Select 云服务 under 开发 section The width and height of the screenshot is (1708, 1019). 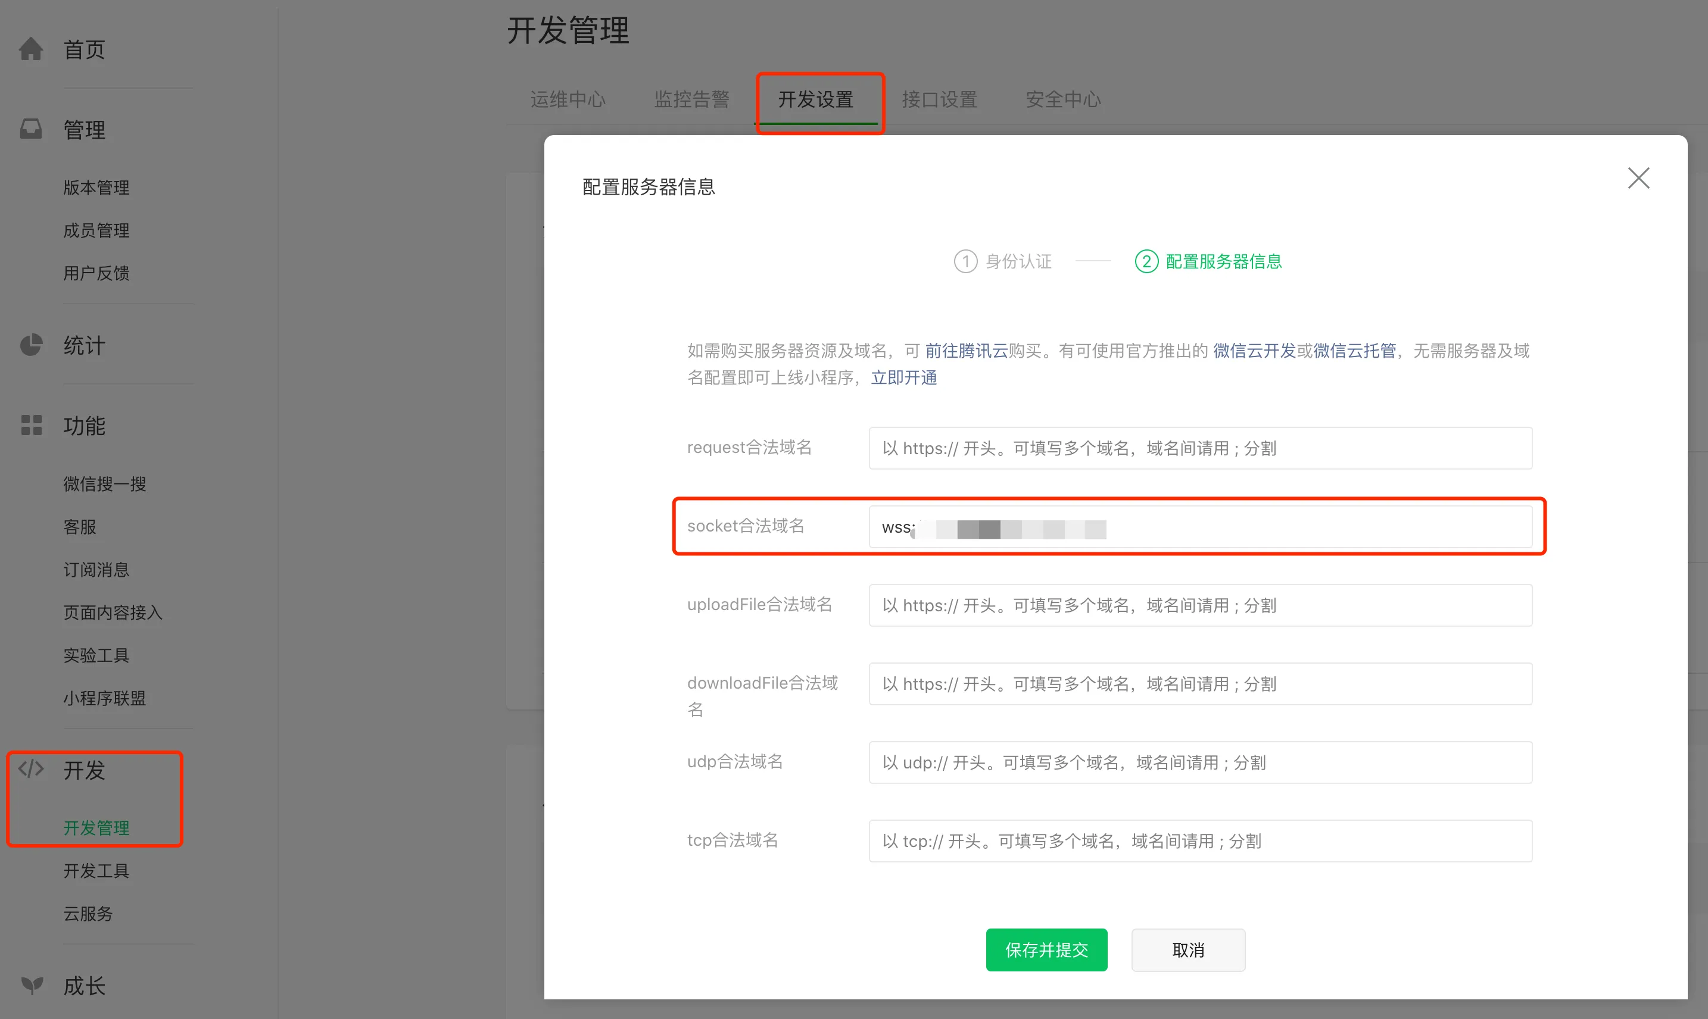tap(88, 914)
